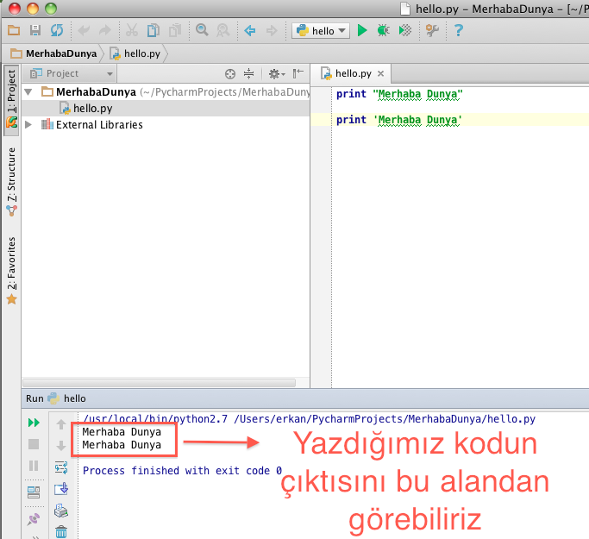This screenshot has width=589, height=539.
Task: Toggle soft wraps in the Run console
Action: point(61,467)
